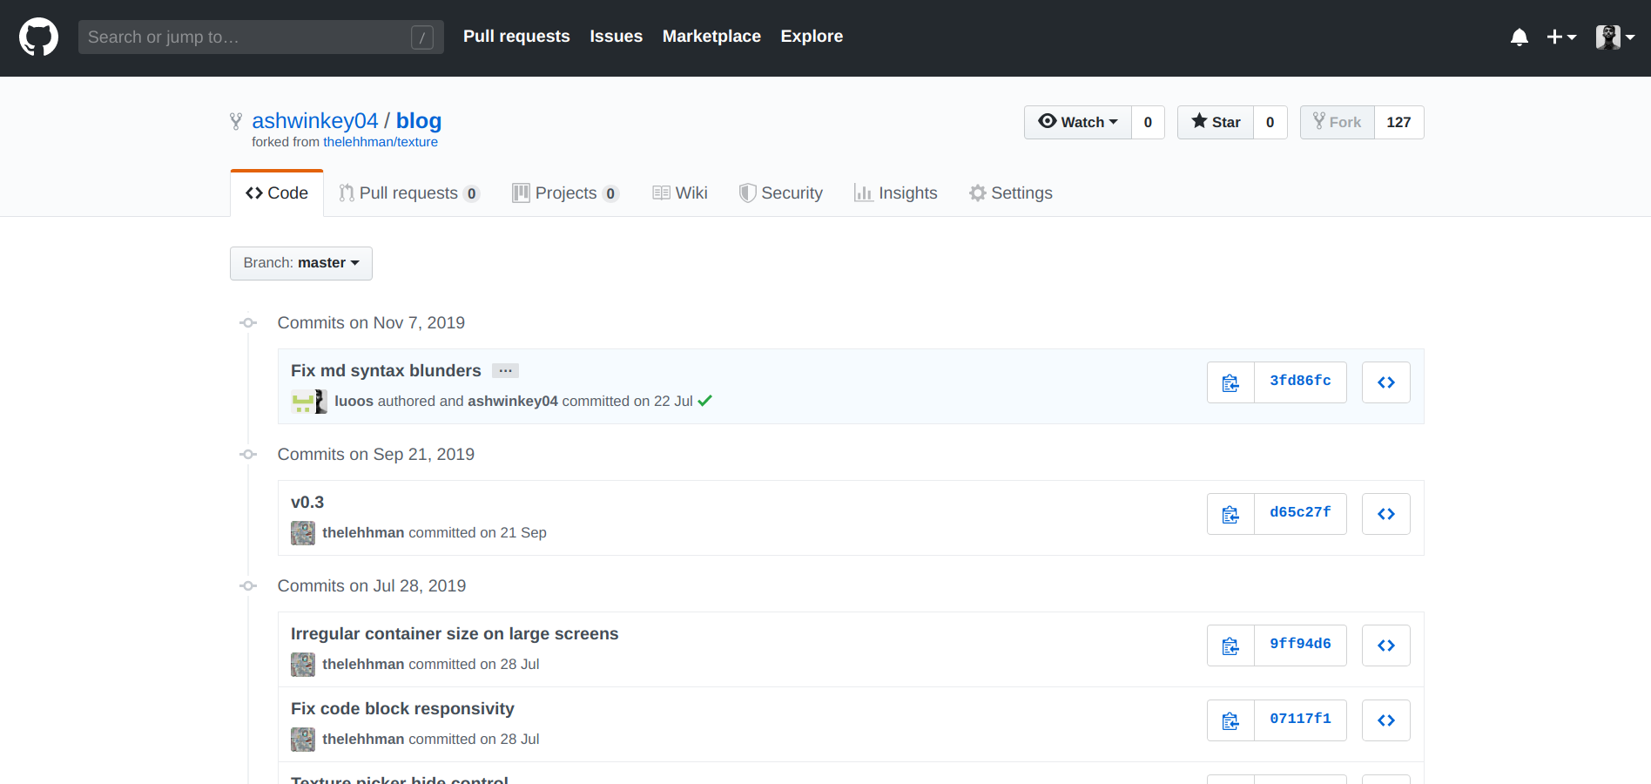
Task: Open commit 07117f1
Action: click(x=1300, y=719)
